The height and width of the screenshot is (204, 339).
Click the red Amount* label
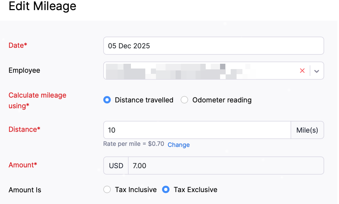click(x=23, y=165)
